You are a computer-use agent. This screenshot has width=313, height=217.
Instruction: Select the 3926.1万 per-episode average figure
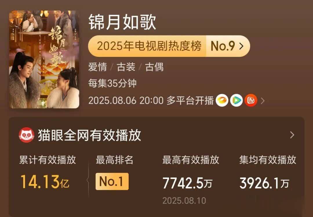[264, 183]
